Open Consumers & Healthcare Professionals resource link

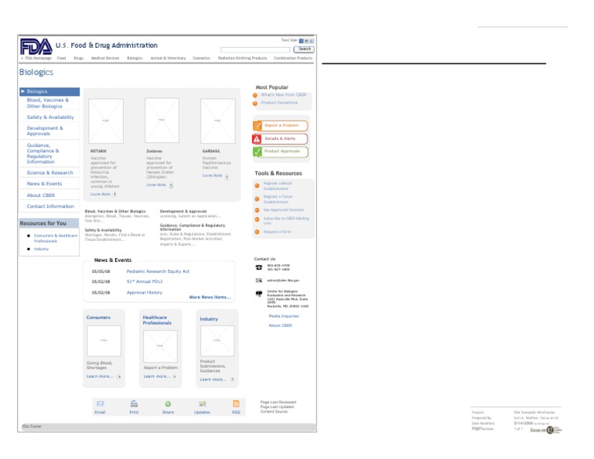tap(56, 239)
